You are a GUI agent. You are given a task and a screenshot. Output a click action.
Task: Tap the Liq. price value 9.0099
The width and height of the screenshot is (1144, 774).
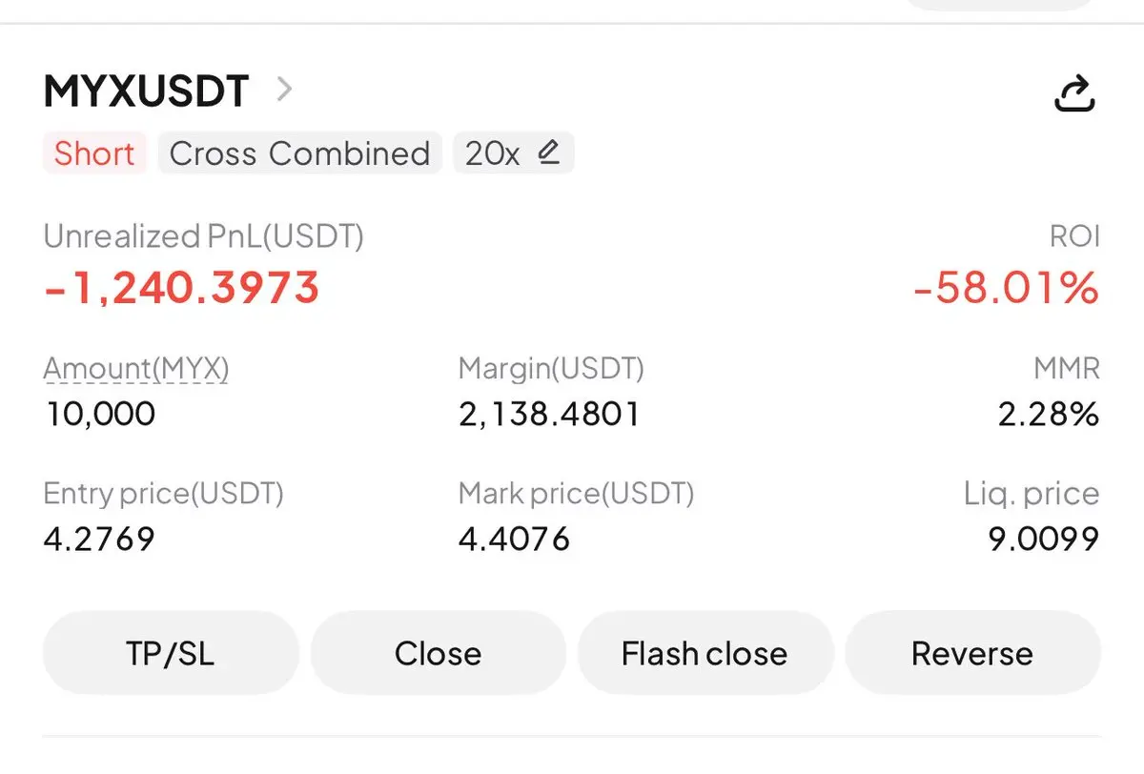point(1044,540)
